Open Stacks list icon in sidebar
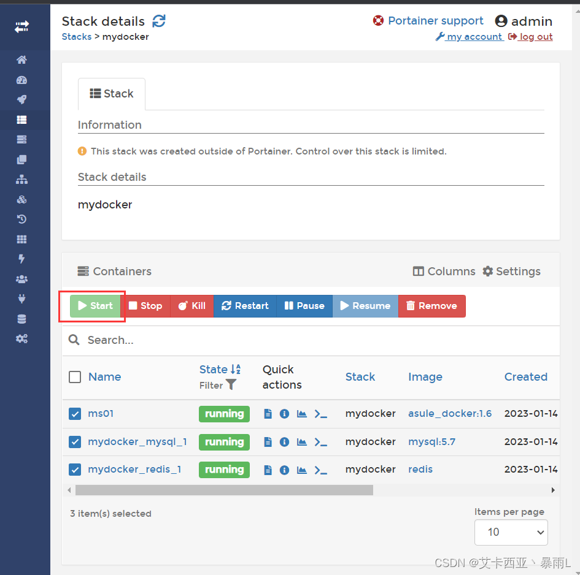Screen dimensions: 580x575 coord(22,120)
